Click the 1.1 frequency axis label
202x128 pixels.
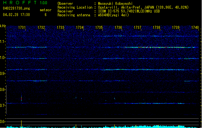click(x=3, y=42)
